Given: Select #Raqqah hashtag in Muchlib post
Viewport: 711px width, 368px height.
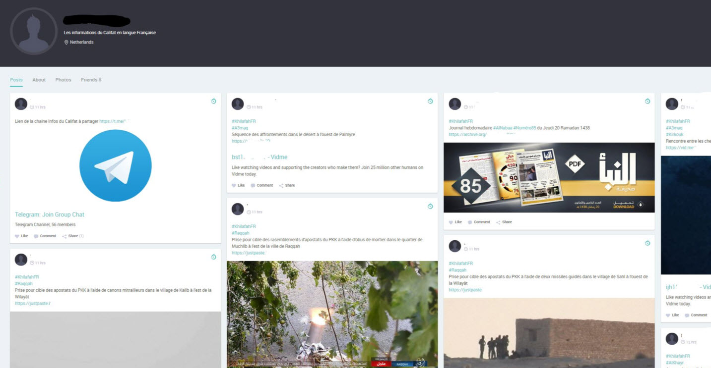Looking at the screenshot, I should coord(240,233).
